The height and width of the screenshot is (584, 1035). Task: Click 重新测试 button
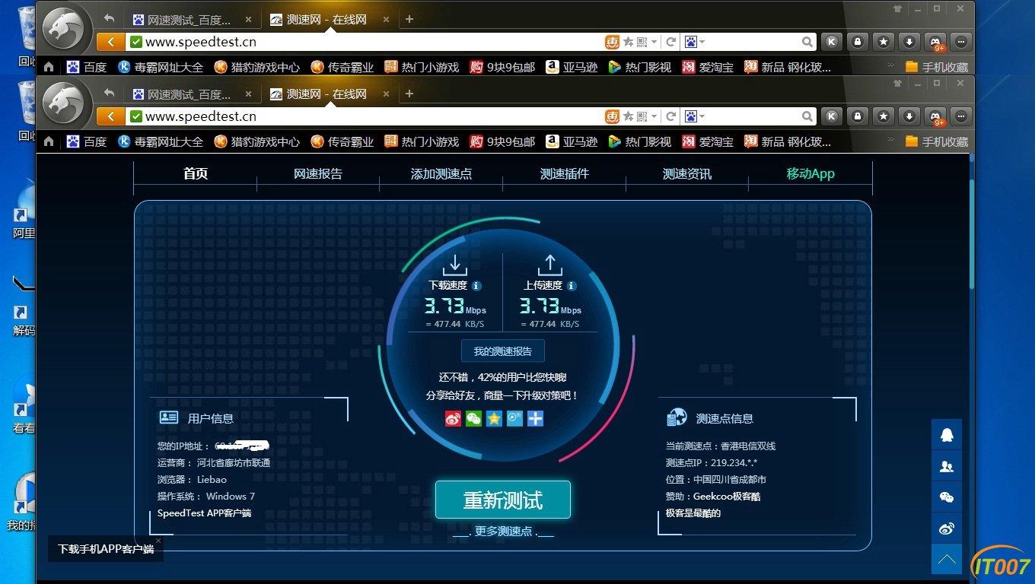pyautogui.click(x=503, y=500)
